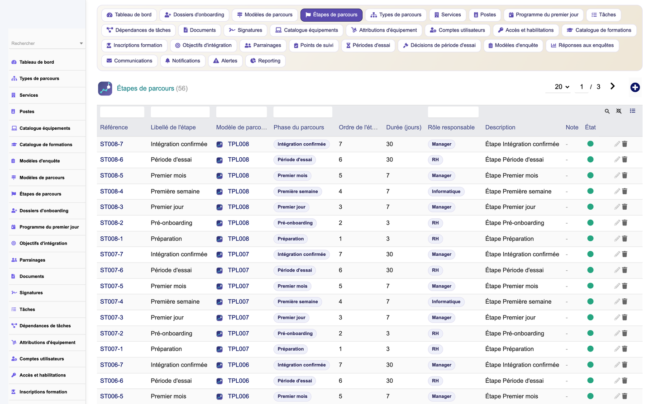Open TPL006 link in row ST006-7
This screenshot has width=654, height=404.
238,365
